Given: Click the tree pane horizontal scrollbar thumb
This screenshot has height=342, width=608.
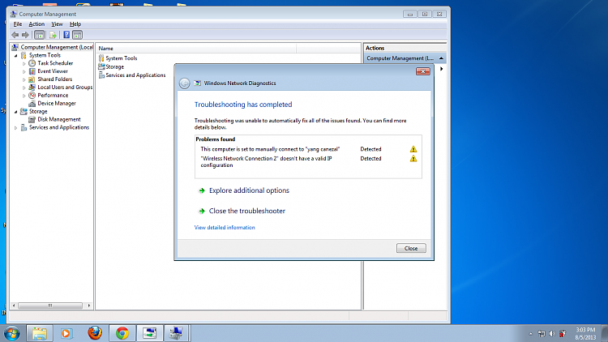Looking at the screenshot, I should tap(50, 306).
